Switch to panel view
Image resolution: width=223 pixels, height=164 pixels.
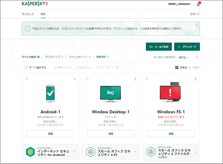point(181,68)
